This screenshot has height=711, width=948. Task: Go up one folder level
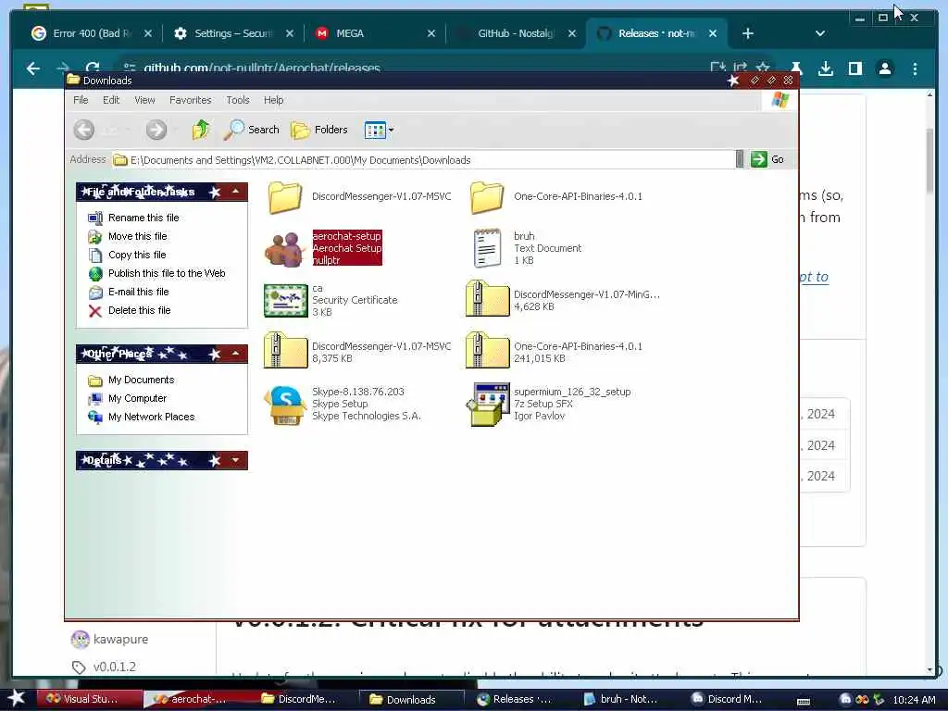[201, 130]
